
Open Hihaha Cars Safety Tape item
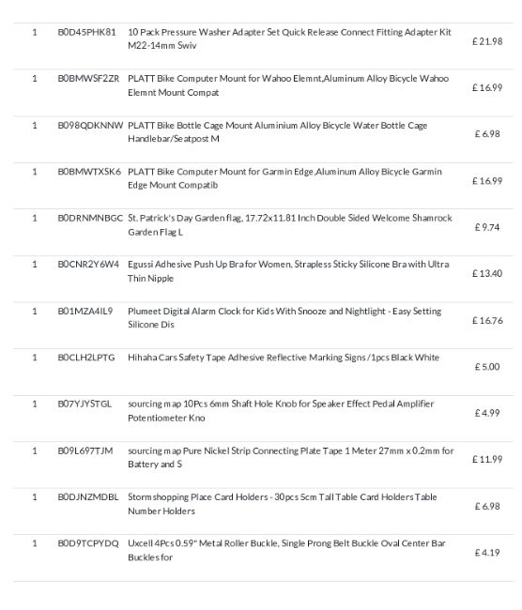(x=284, y=358)
